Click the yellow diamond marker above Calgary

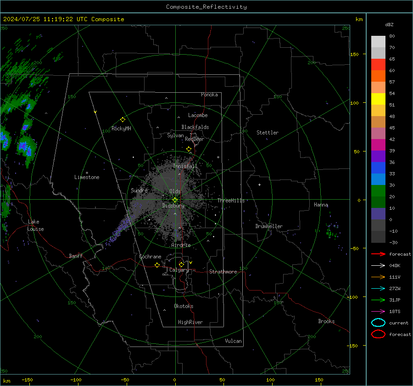181,264
